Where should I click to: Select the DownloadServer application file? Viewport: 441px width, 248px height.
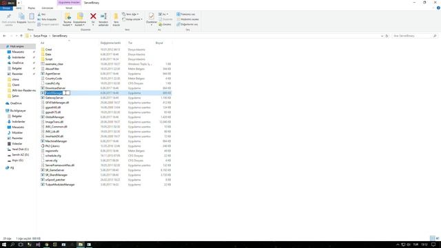click(55, 88)
